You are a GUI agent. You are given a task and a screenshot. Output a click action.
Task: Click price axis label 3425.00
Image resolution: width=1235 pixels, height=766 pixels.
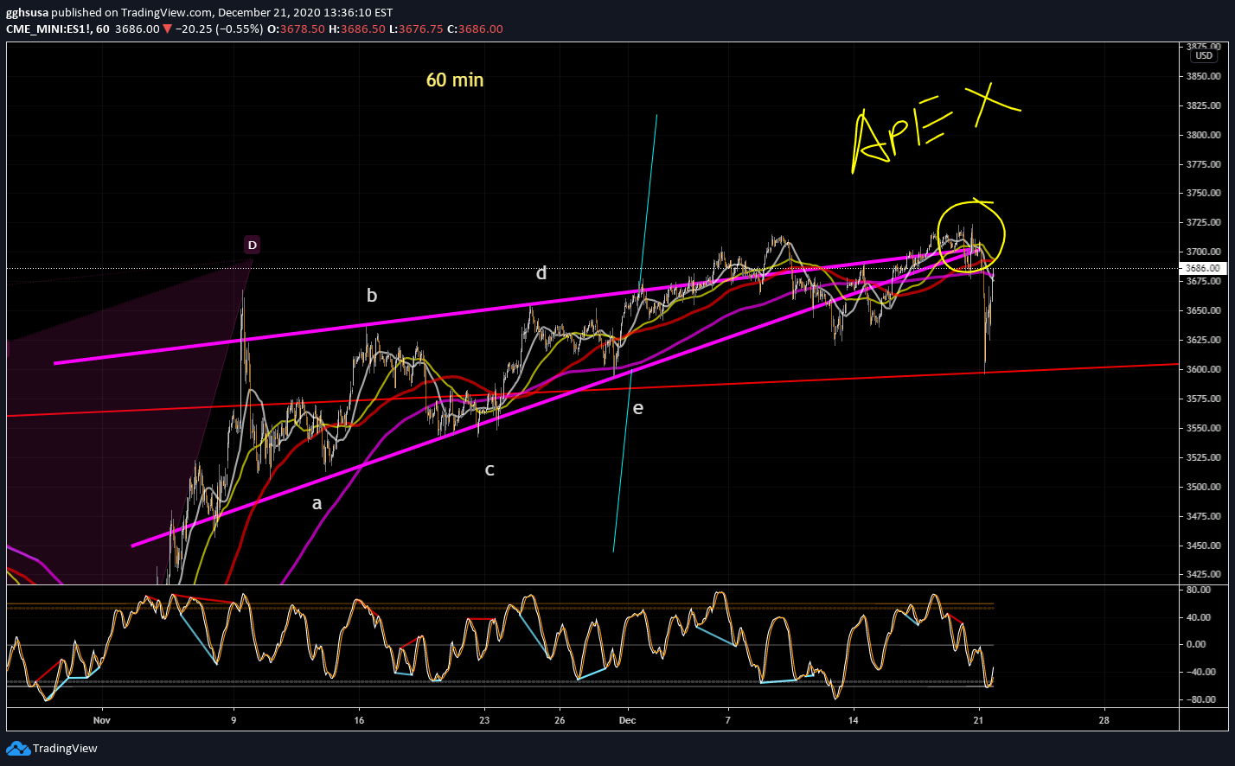click(1204, 574)
